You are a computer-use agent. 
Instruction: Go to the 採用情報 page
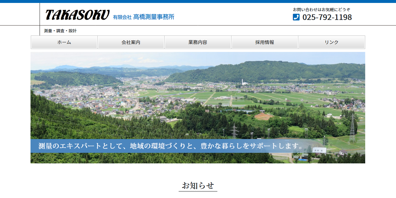pos(265,42)
